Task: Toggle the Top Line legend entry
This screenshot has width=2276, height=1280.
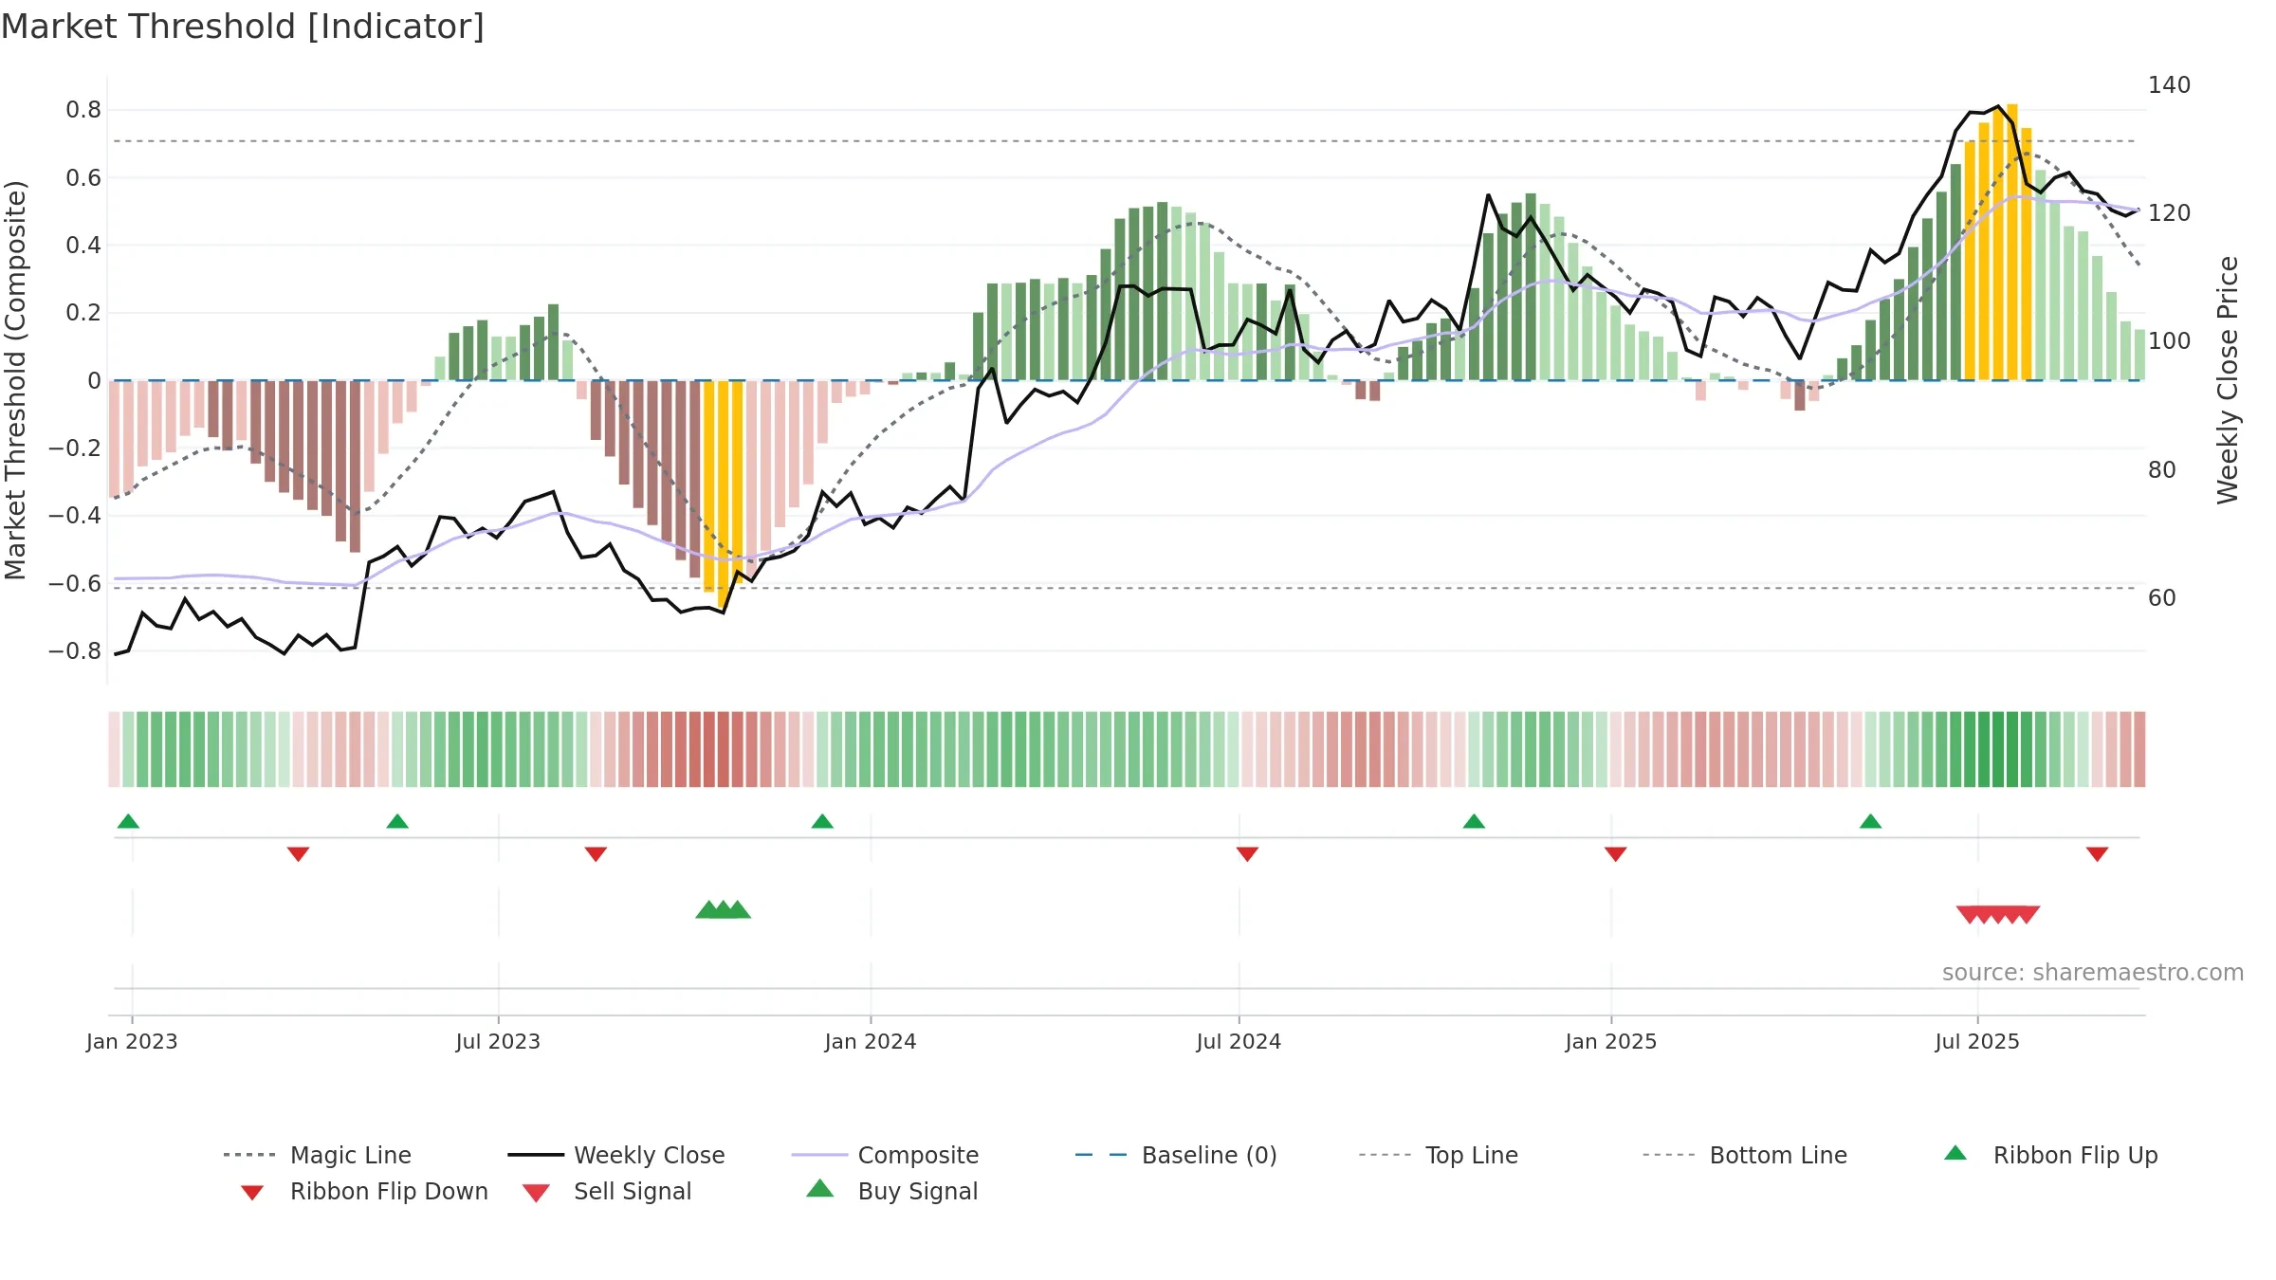Action: (x=1438, y=1155)
